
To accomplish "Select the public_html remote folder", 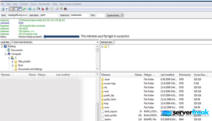I will pyautogui.click(x=110, y=99).
